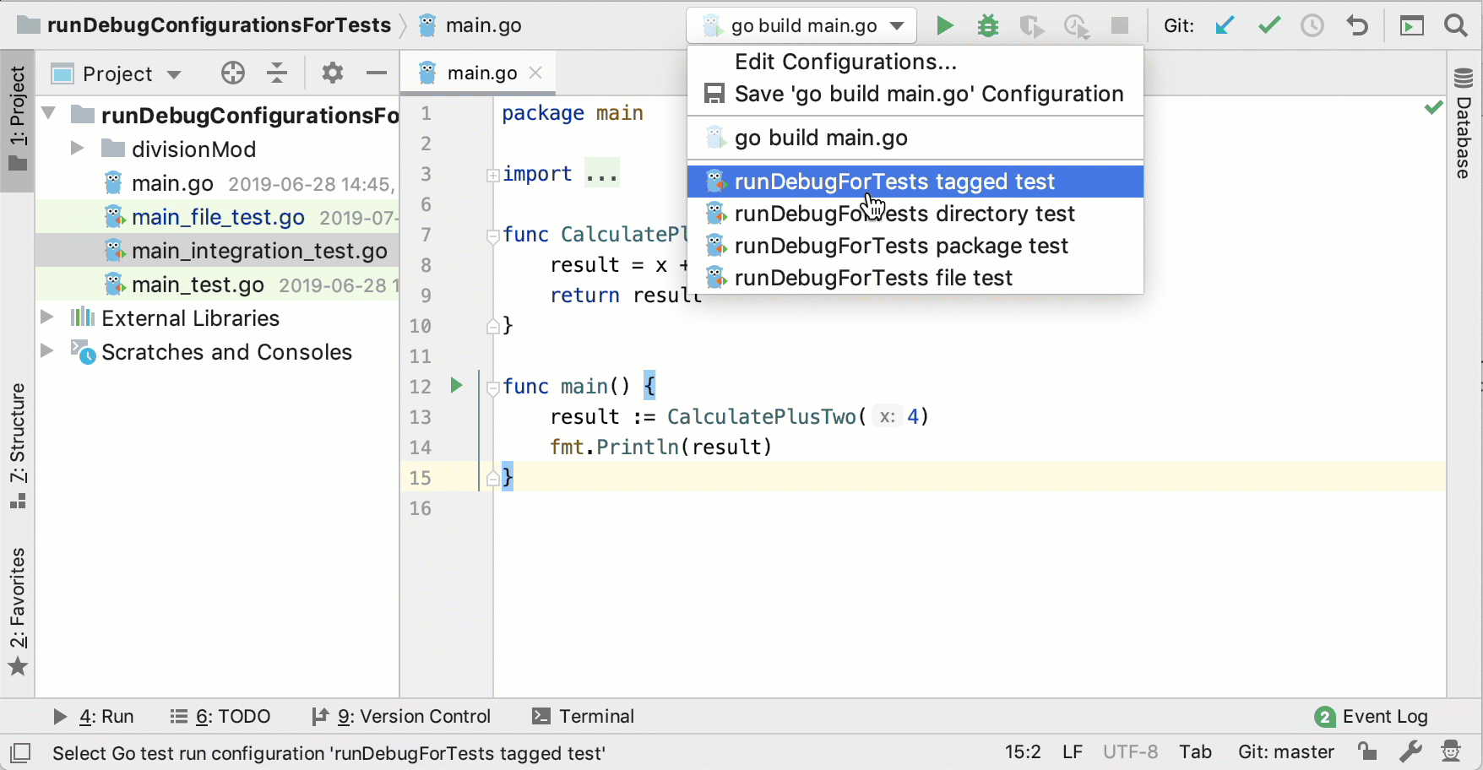The image size is (1483, 770).
Task: Toggle the Database tool window
Action: [1464, 127]
